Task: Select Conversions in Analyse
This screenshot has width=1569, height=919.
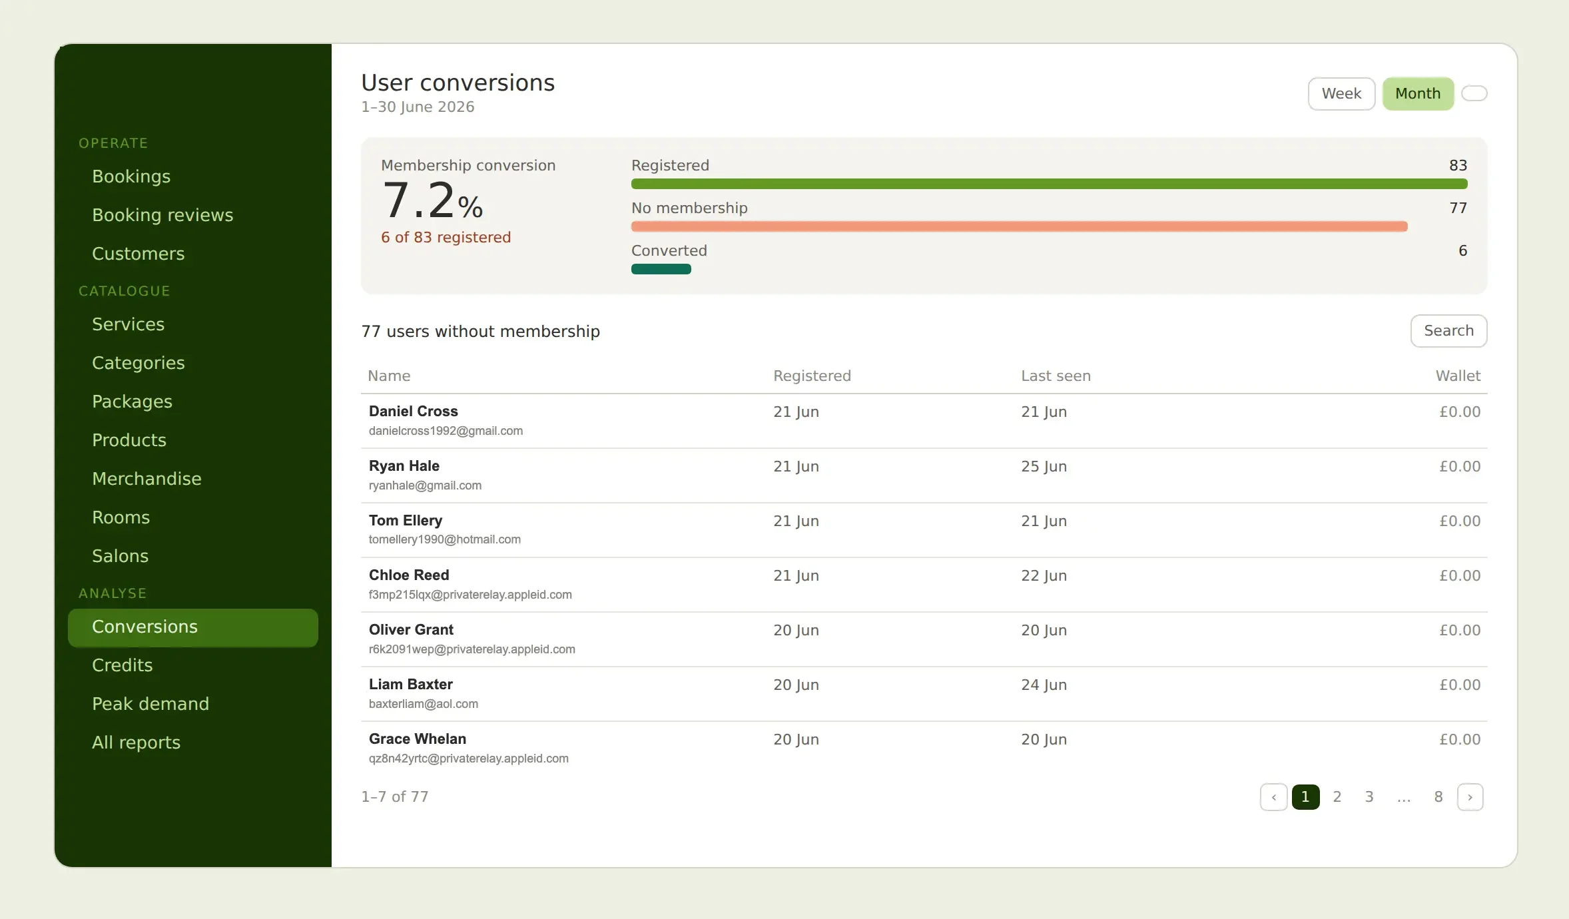Action: pos(193,627)
